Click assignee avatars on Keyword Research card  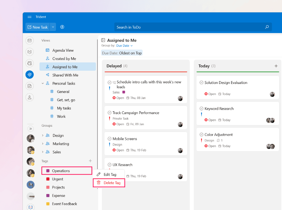271,120
